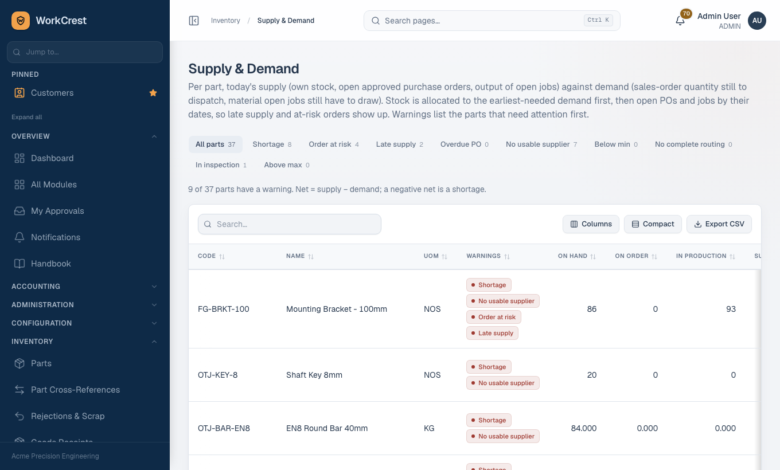
Task: Open My Approvals in the sidebar
Action: (85, 211)
